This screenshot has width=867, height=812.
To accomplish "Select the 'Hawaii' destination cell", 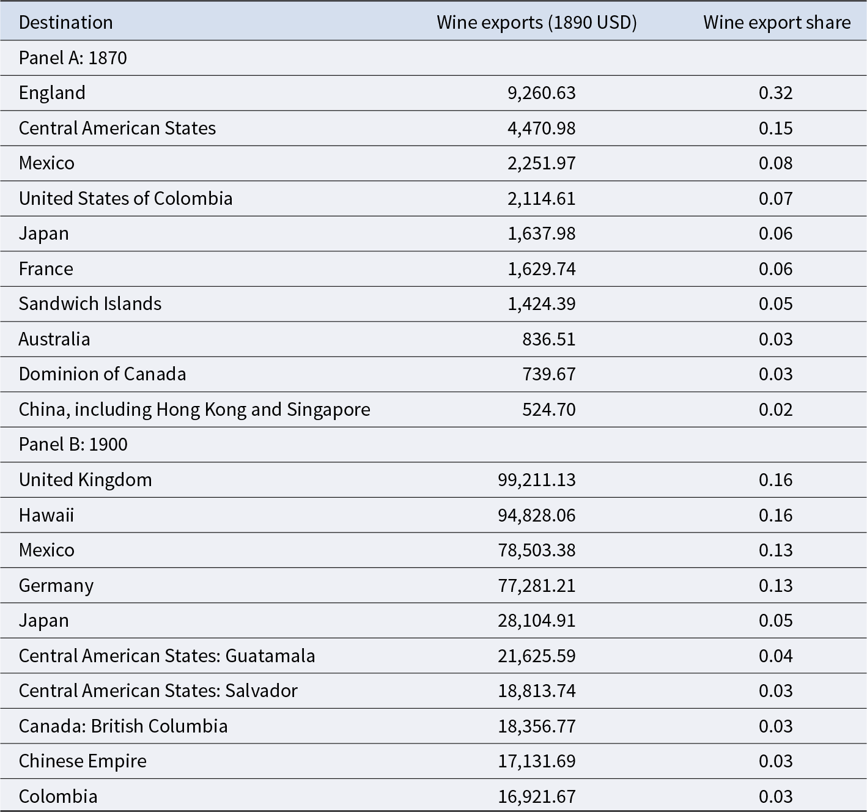I will pos(46,515).
